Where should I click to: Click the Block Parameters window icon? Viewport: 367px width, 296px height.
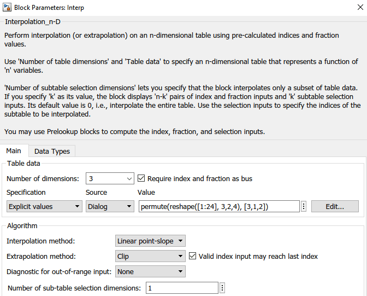point(7,8)
